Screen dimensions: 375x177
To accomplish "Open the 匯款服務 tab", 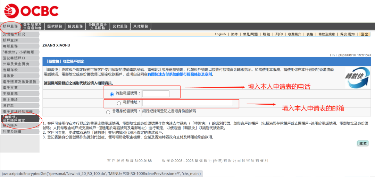I will [55, 26].
